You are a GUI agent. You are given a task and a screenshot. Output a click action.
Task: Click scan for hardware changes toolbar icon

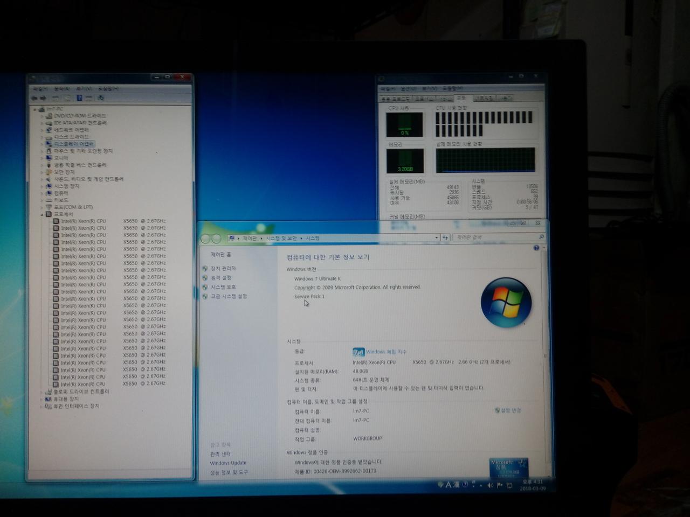[102, 99]
